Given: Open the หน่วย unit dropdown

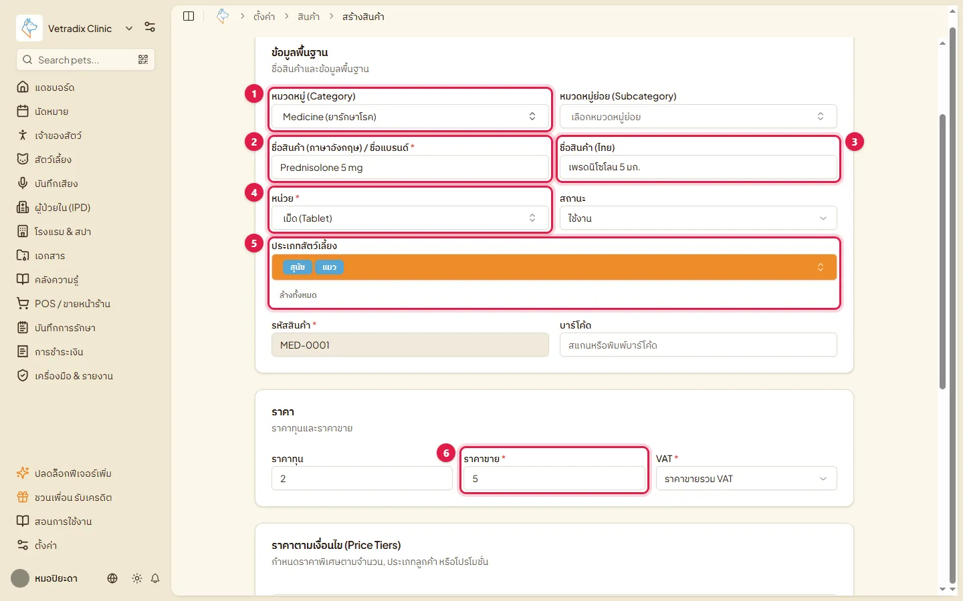Looking at the screenshot, I should pos(410,218).
